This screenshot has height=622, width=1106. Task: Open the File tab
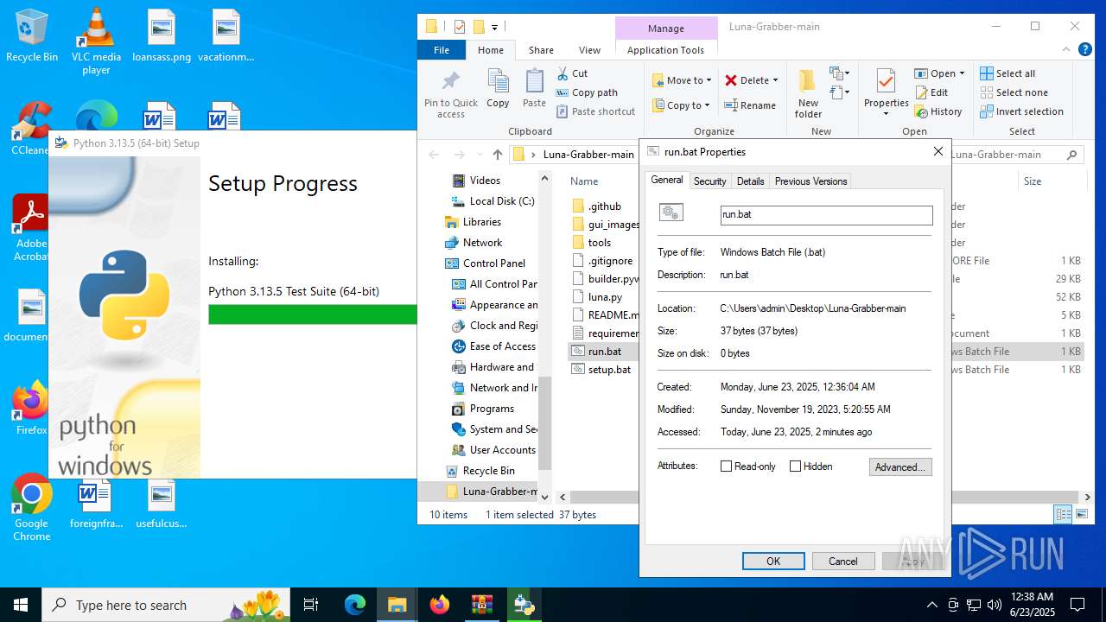pyautogui.click(x=442, y=50)
